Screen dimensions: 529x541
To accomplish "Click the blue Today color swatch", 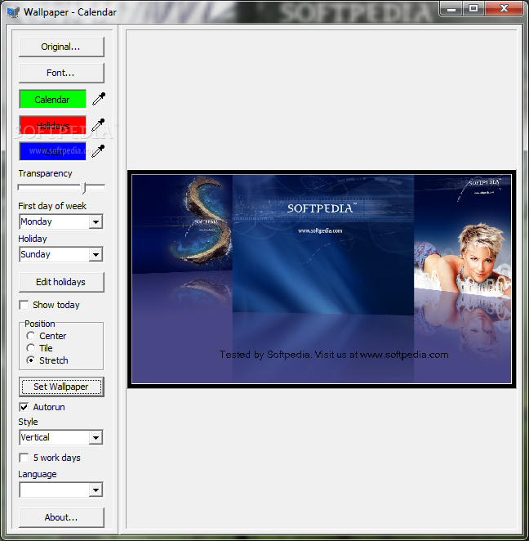I will tap(53, 151).
